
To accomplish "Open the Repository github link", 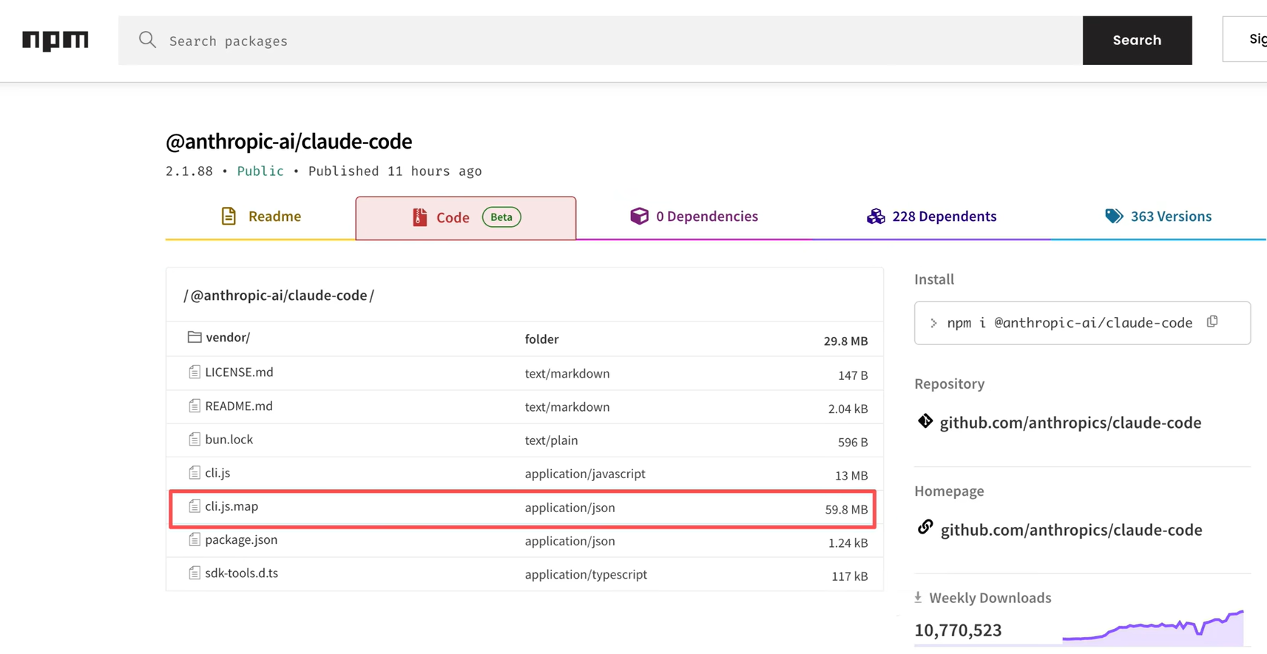I will coord(1070,423).
